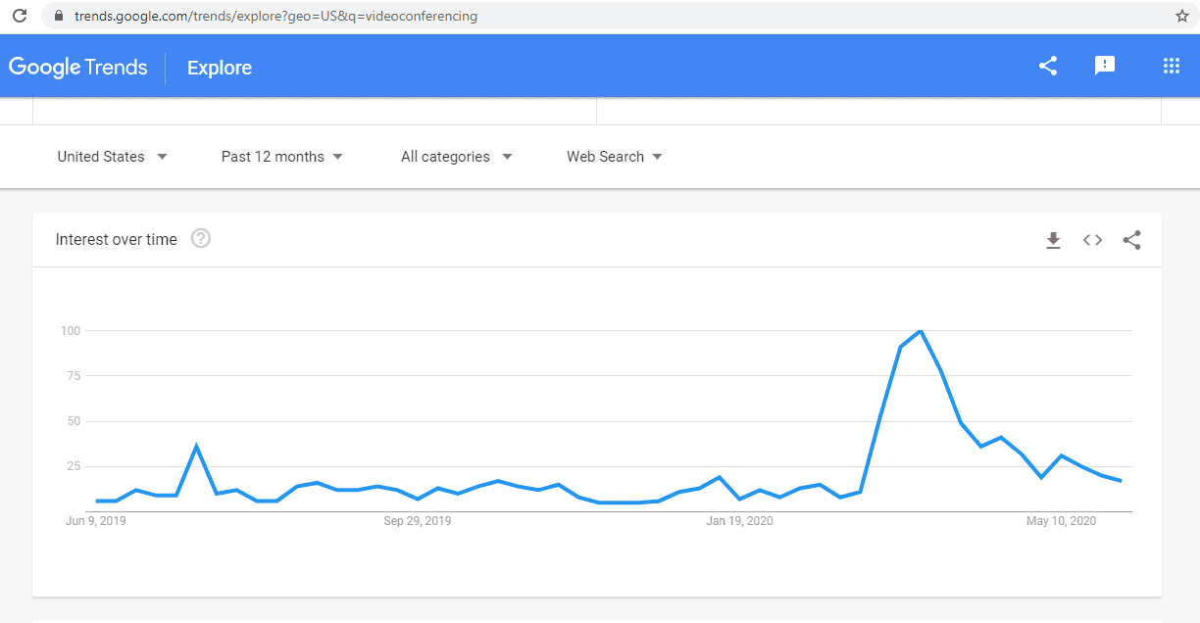Click the May 10, 2020 axis label
The image size is (1200, 623).
[x=1061, y=521]
